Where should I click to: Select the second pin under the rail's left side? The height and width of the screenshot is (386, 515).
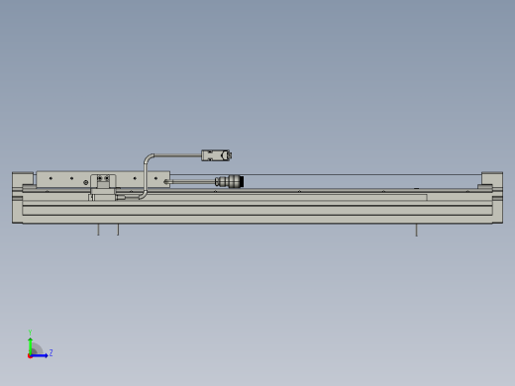pos(118,230)
